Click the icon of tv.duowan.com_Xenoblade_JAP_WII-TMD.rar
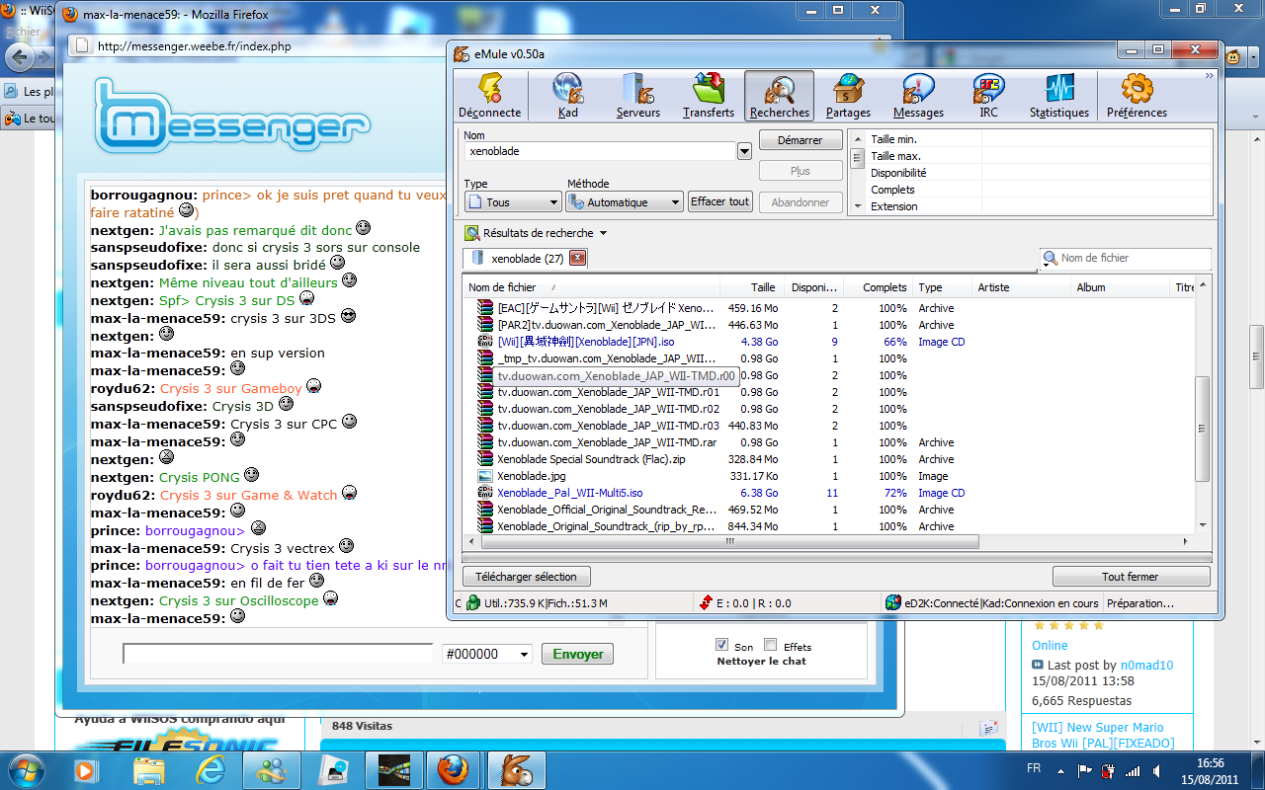The image size is (1265, 790). point(485,442)
